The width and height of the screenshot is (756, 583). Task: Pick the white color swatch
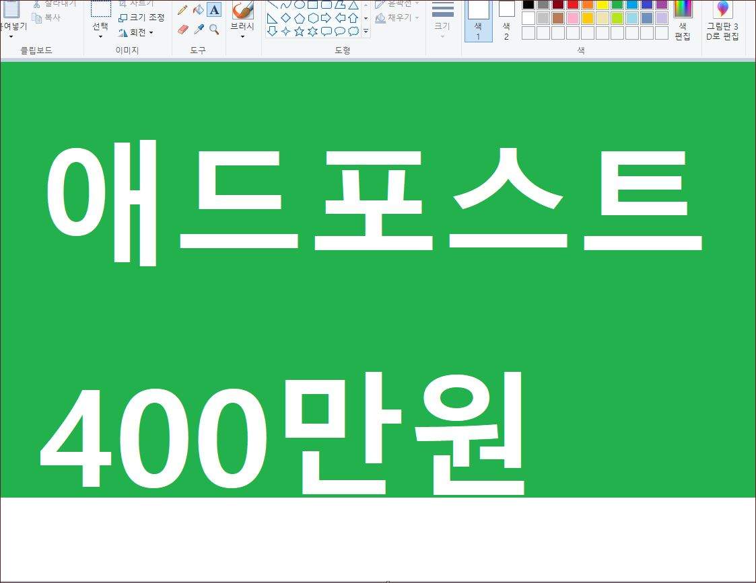[528, 18]
